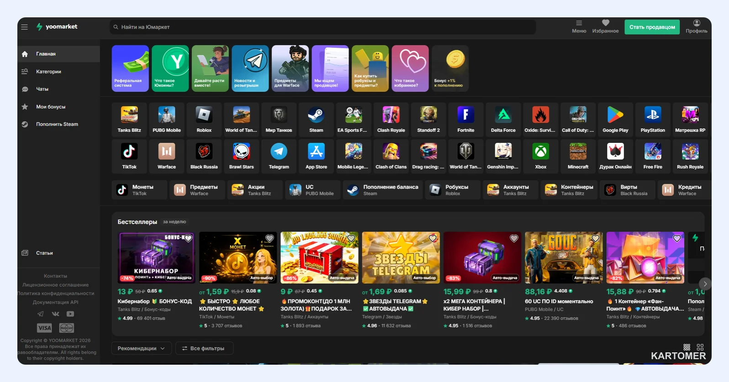Open the Brawl Stars tile
The width and height of the screenshot is (729, 382).
click(x=242, y=156)
